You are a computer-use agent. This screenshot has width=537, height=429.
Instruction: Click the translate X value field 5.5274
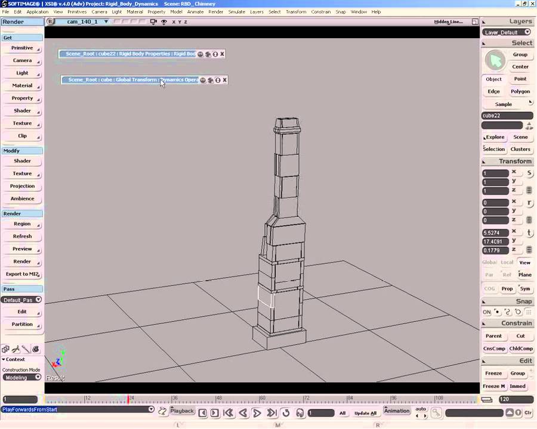495,232
